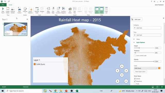Open Excel from the taskbar
Image resolution: width=165 pixels, height=93 pixels.
77,91
